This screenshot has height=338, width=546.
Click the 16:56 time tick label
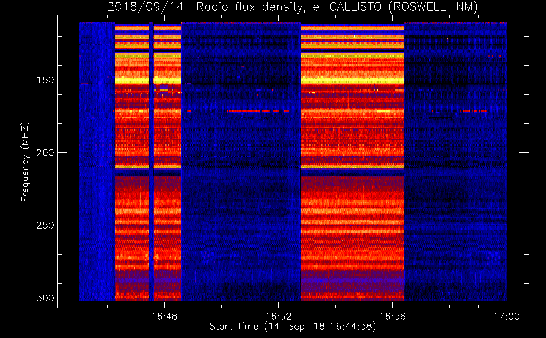click(392, 317)
